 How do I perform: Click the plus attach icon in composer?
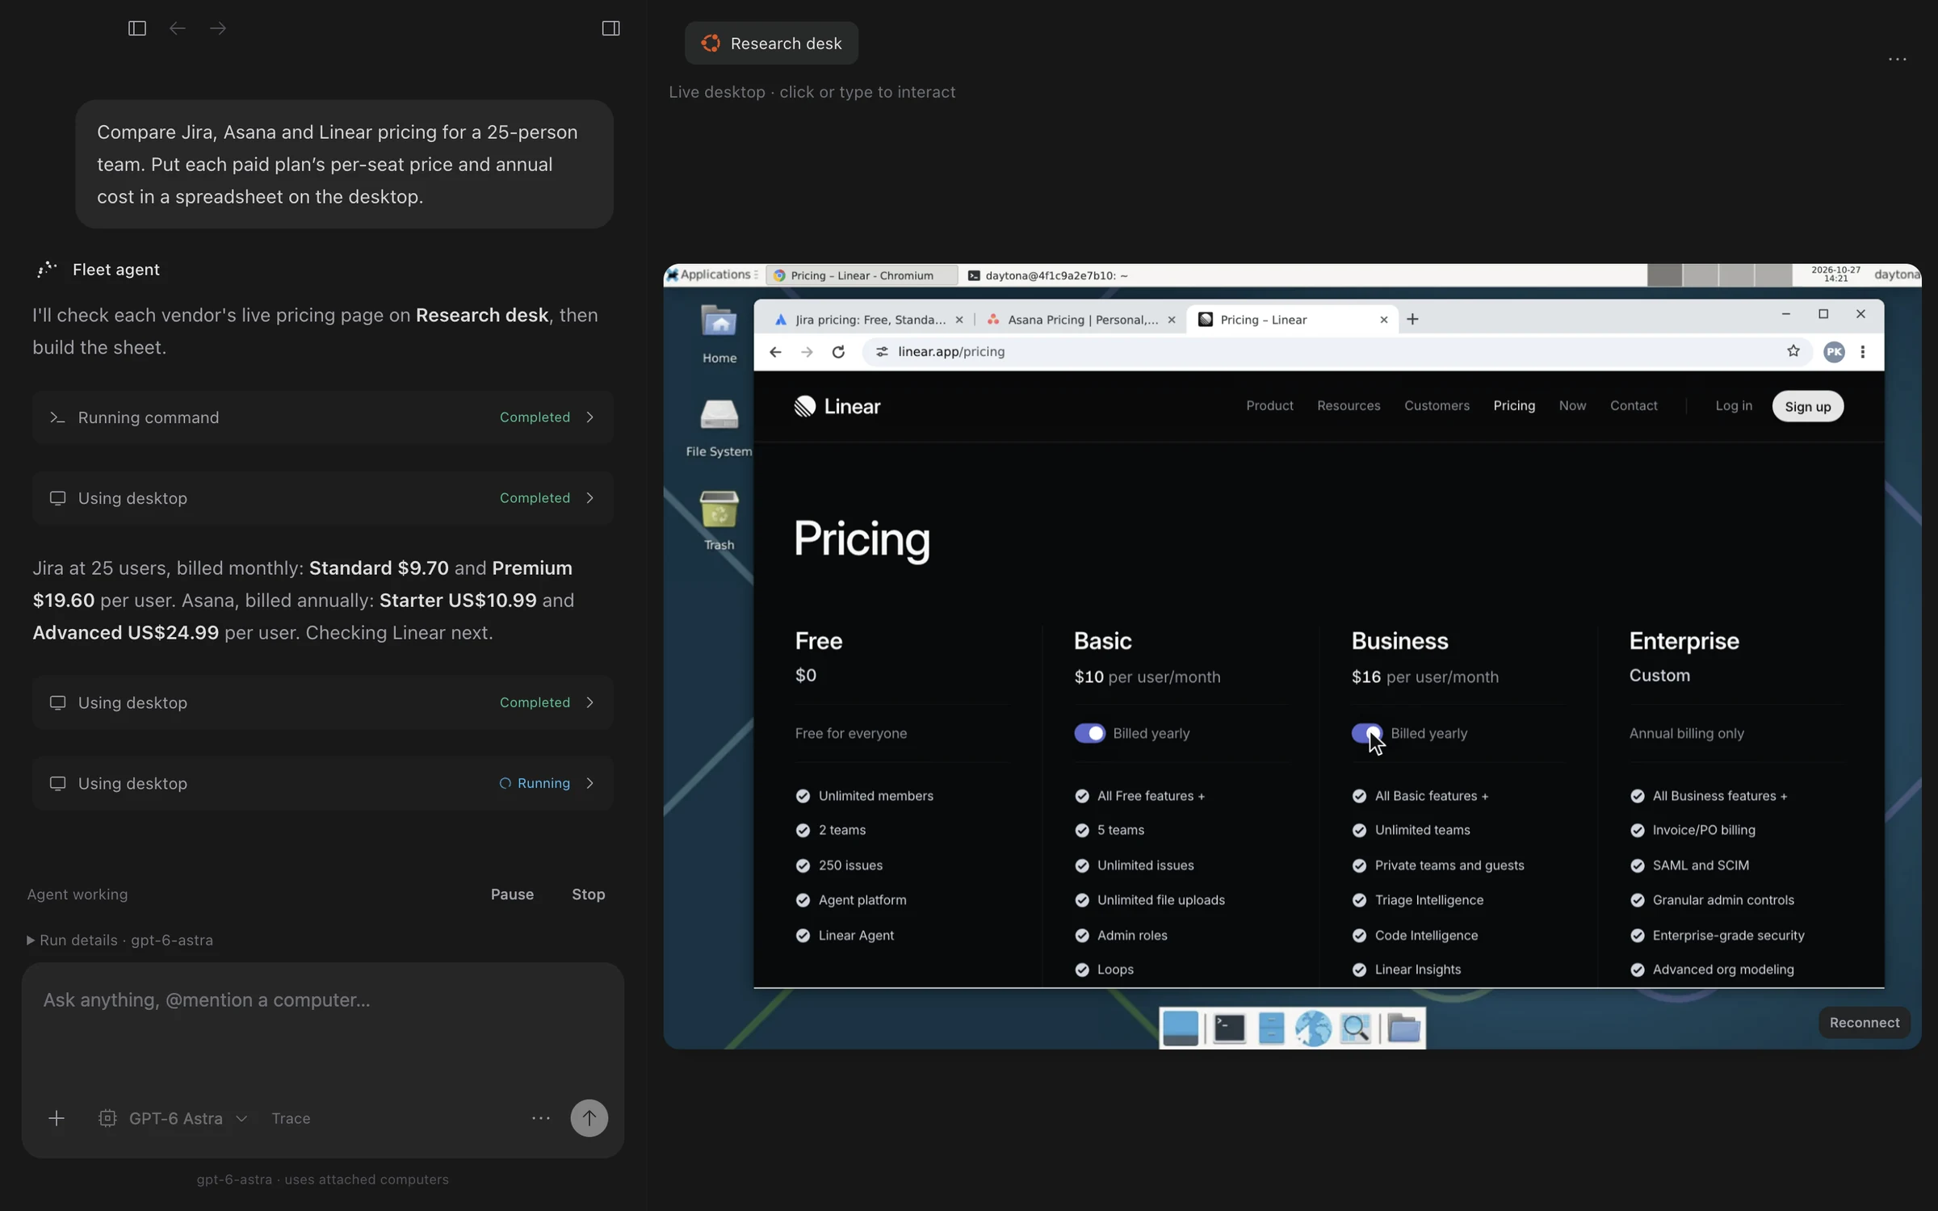click(x=57, y=1118)
